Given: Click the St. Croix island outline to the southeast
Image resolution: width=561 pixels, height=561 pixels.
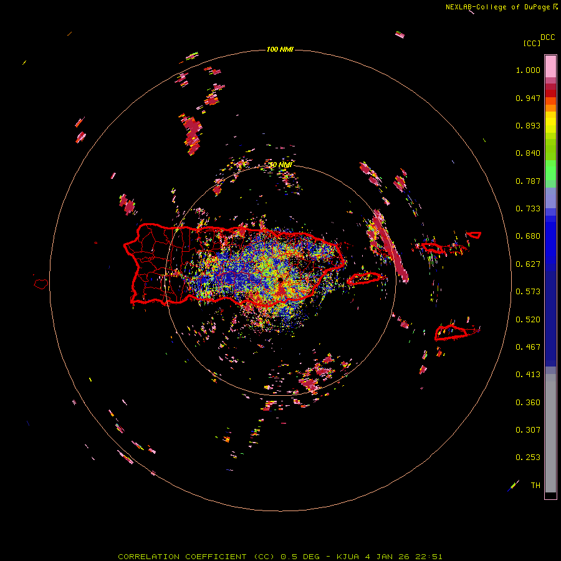Looking at the screenshot, I should [x=451, y=332].
